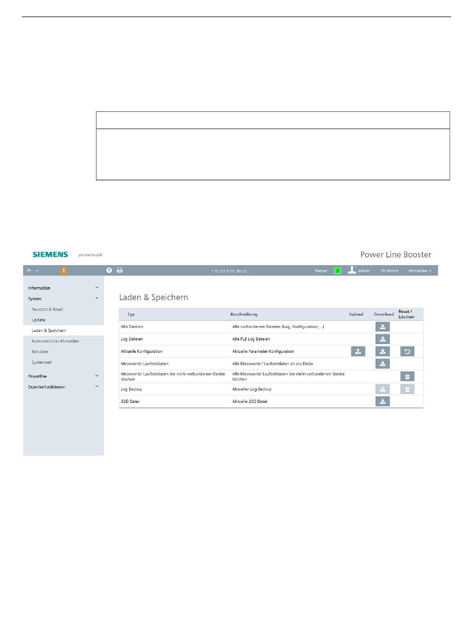Image resolution: width=461 pixels, height=632 pixels.
Task: Download Alle Dateien
Action: pyautogui.click(x=382, y=326)
